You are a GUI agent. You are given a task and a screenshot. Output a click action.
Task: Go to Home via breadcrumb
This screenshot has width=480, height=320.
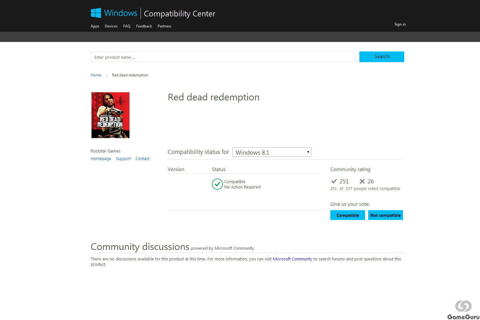tap(96, 75)
